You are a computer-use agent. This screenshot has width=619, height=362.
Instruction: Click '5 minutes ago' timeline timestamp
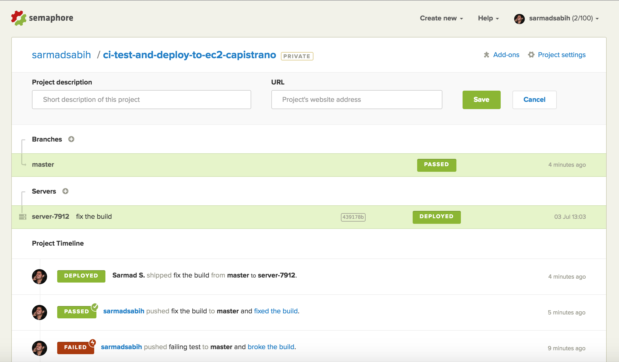[x=567, y=312]
